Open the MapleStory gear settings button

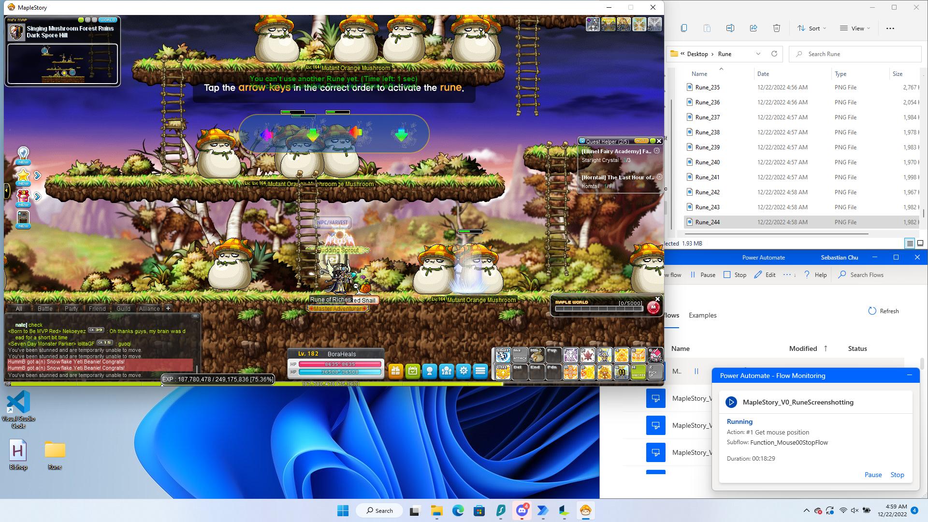pos(463,371)
